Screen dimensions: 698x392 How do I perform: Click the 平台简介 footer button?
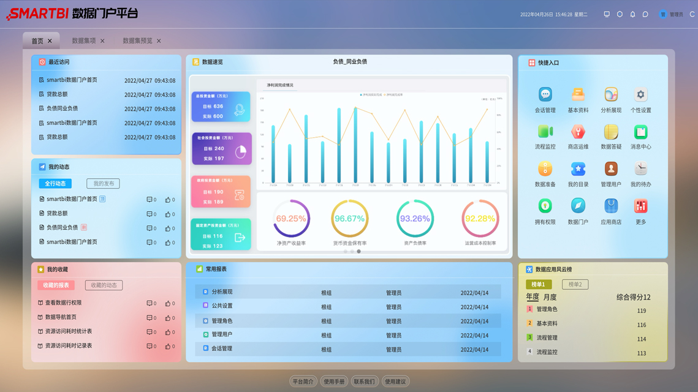pos(303,382)
